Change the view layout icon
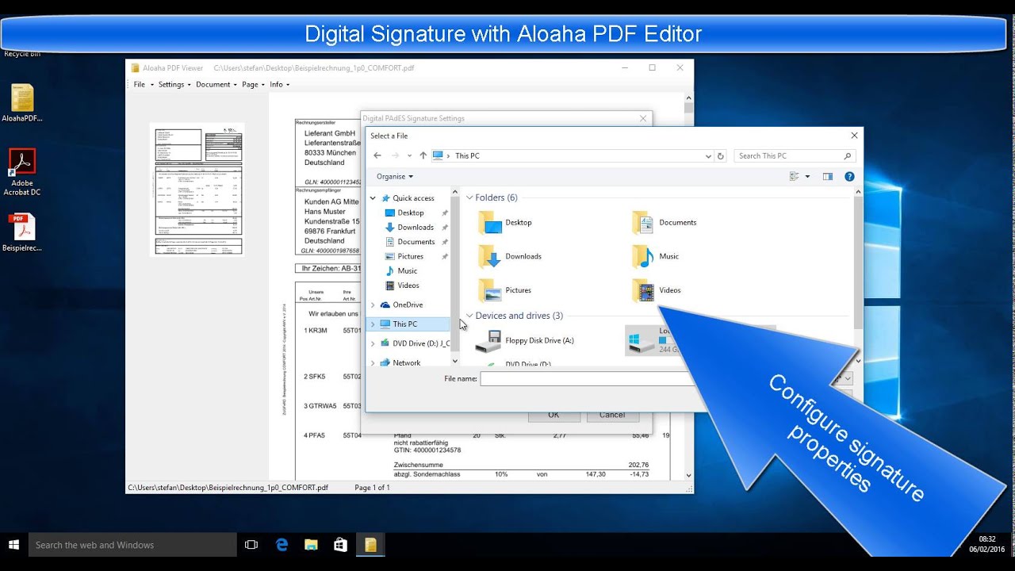 point(794,177)
